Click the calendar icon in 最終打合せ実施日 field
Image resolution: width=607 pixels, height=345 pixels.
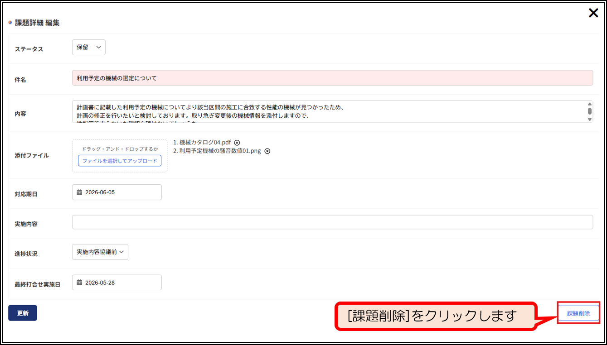click(79, 283)
